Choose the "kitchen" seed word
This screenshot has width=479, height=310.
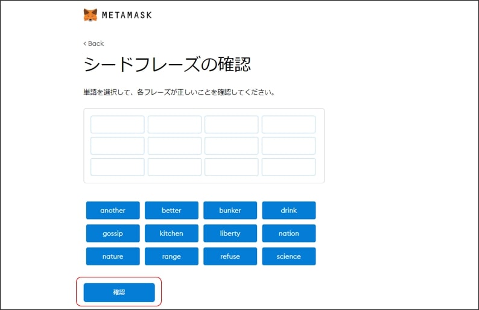point(171,233)
